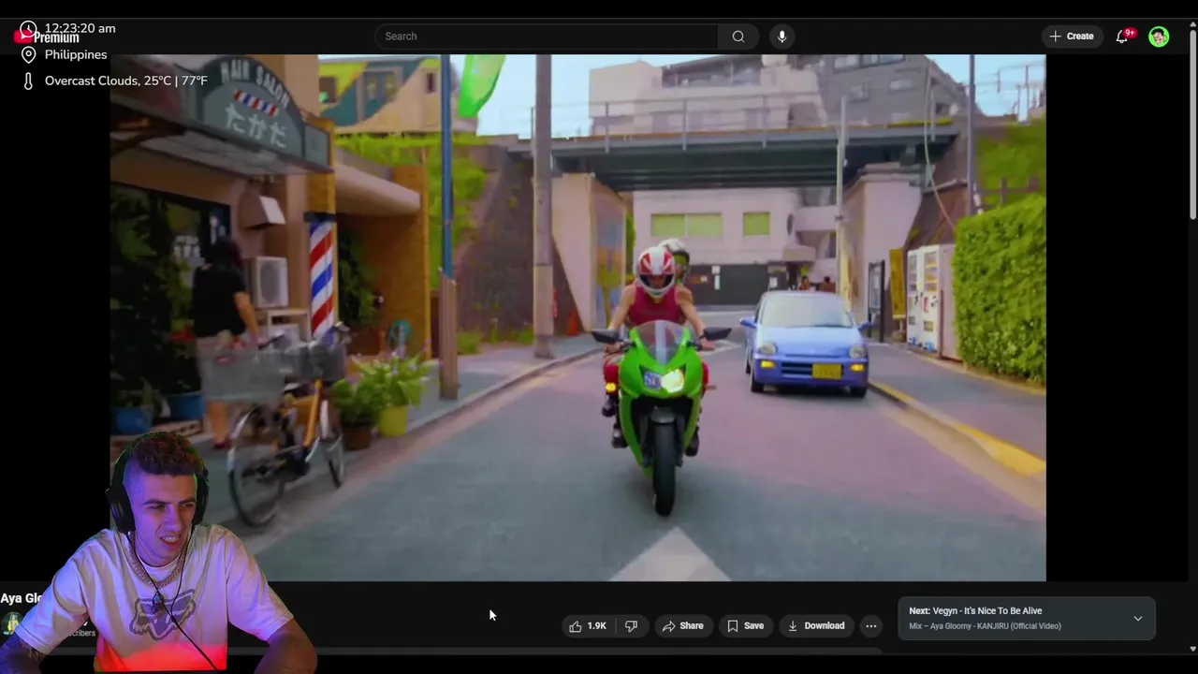1198x674 pixels.
Task: Click the Mix – Aya Gloomy - KANJIRU text
Action: click(x=985, y=626)
